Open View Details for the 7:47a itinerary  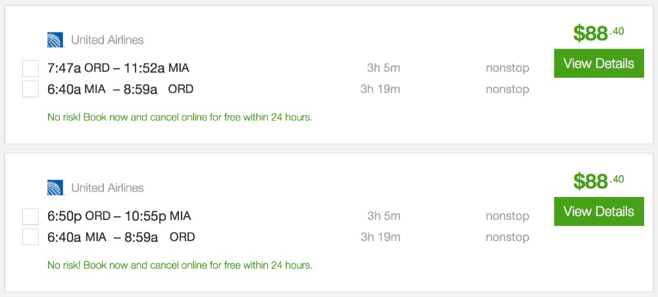(599, 63)
